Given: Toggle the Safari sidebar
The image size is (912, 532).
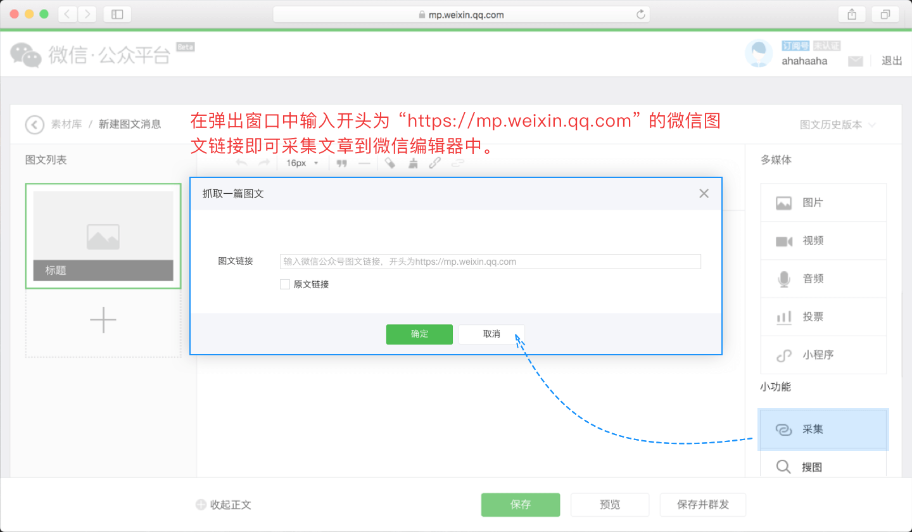Looking at the screenshot, I should point(117,14).
